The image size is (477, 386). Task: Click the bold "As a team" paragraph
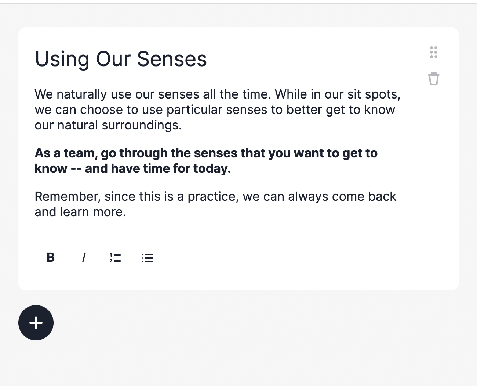pos(205,161)
